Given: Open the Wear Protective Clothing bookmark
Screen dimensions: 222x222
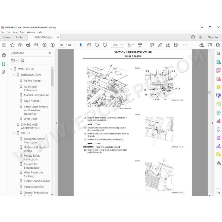Looking at the screenshot, I should (33, 174).
